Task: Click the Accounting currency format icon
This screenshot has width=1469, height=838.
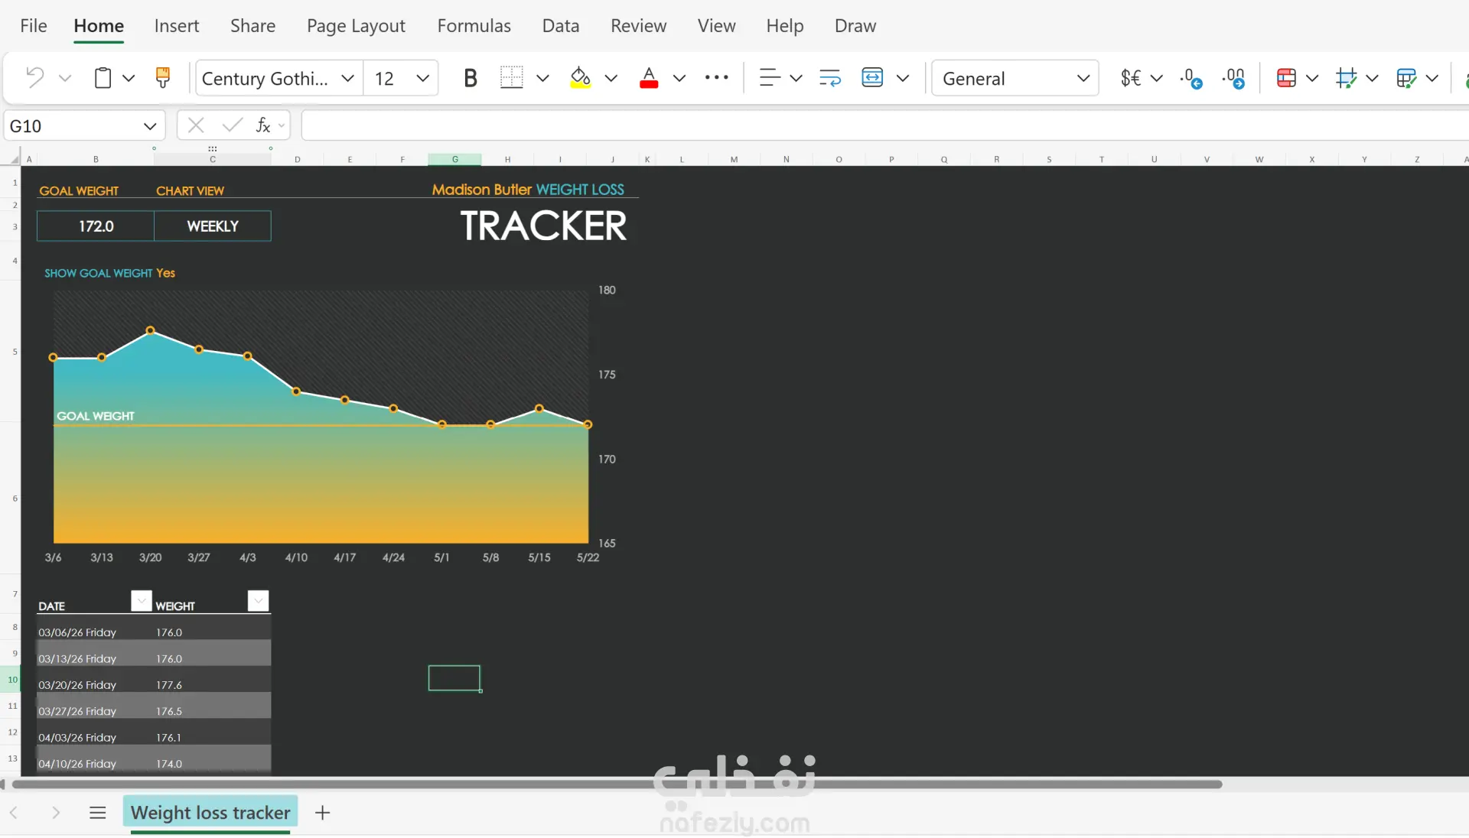Action: (x=1131, y=78)
